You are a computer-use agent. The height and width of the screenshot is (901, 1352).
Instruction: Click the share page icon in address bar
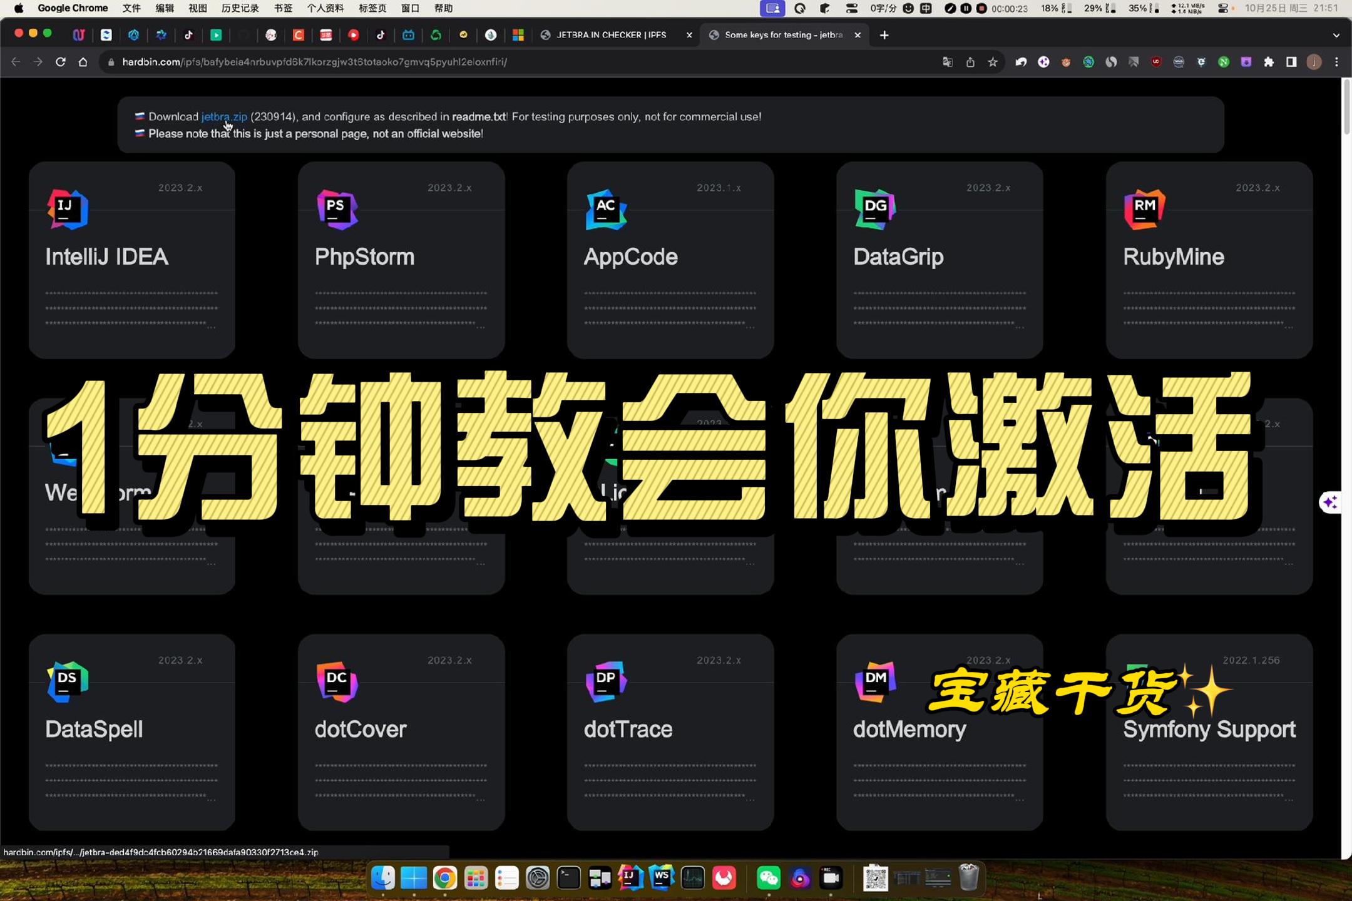pyautogui.click(x=970, y=62)
